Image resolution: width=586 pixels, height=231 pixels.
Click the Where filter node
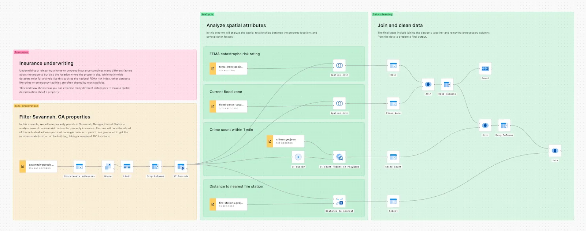108,167
